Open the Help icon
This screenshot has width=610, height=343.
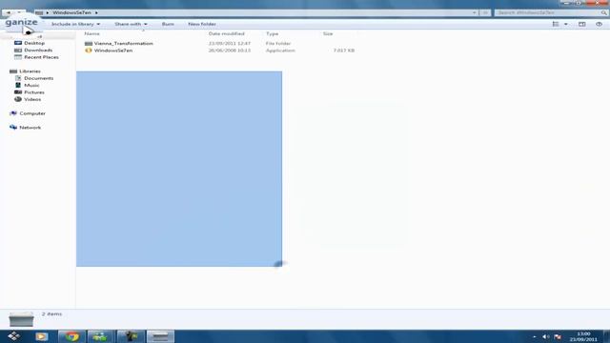coord(600,24)
